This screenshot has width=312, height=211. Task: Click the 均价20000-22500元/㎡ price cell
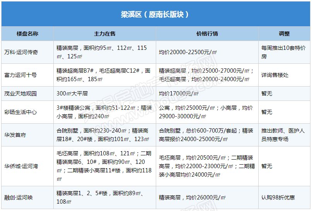pos(188,52)
